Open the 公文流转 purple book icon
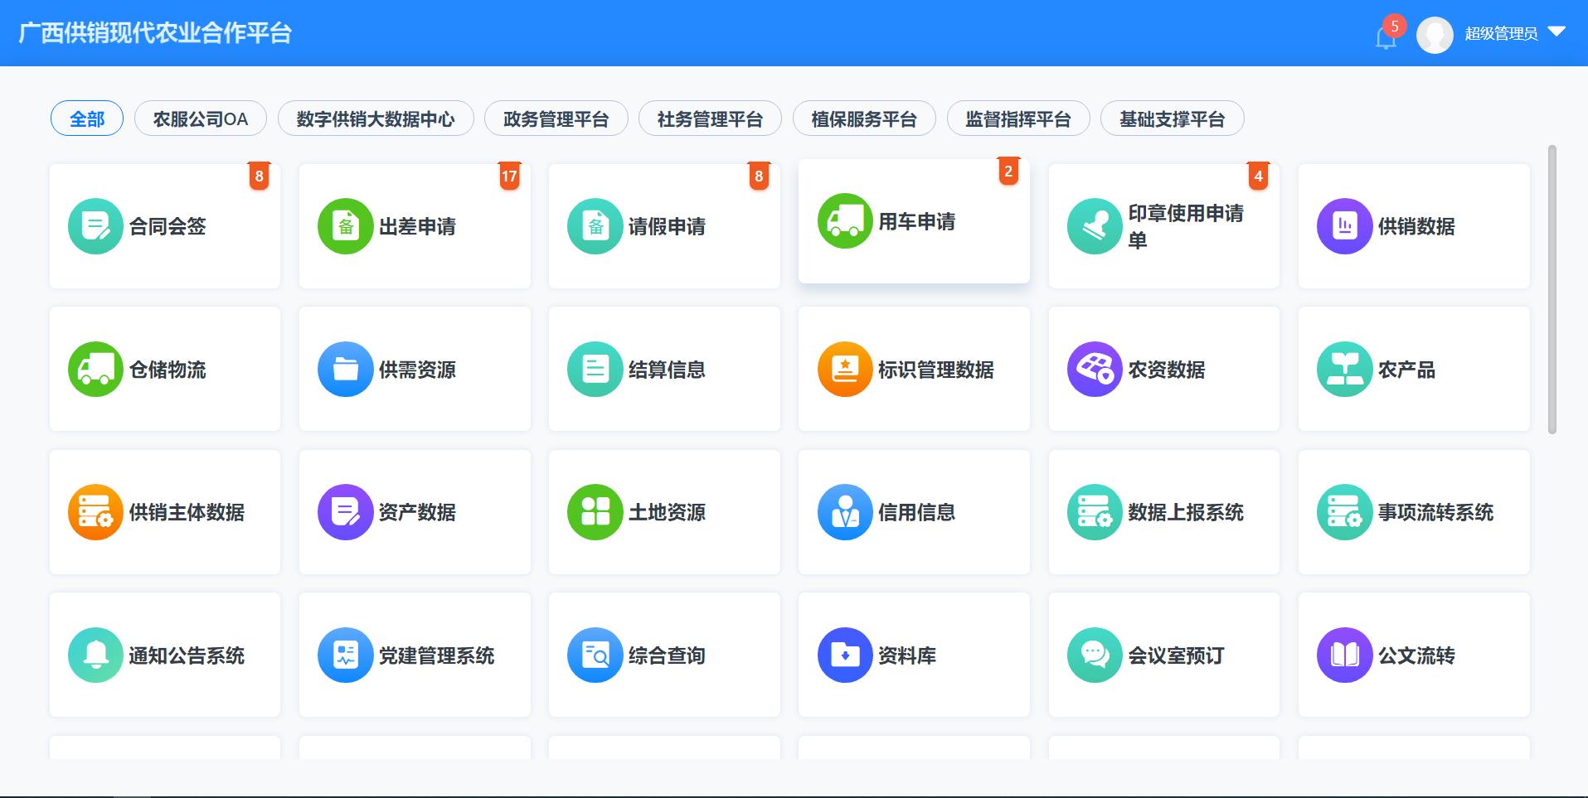Viewport: 1588px width, 798px height. (x=1344, y=655)
